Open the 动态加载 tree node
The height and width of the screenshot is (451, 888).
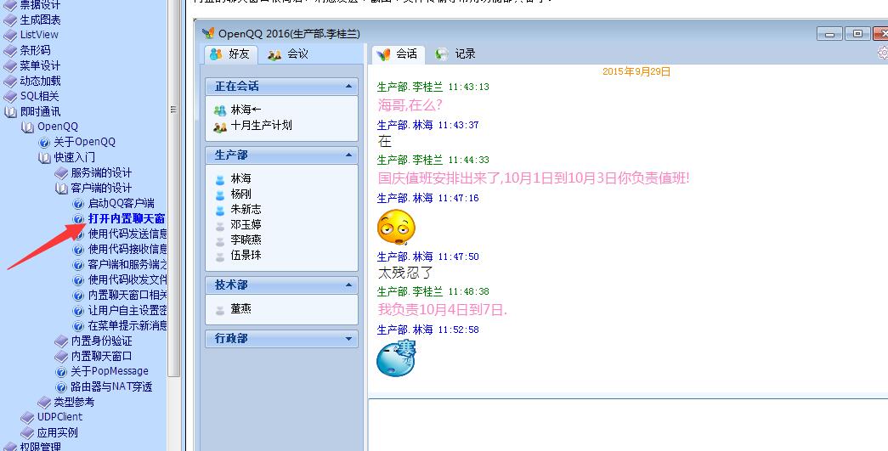(x=40, y=81)
